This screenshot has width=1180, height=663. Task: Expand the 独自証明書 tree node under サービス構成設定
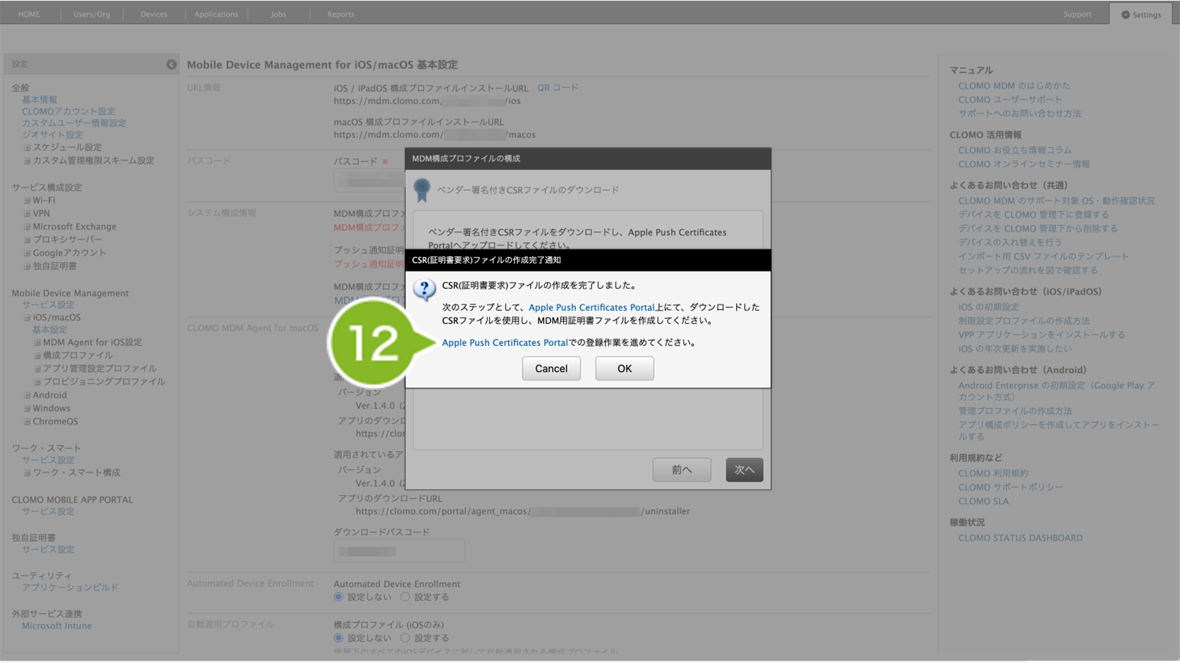(x=27, y=266)
